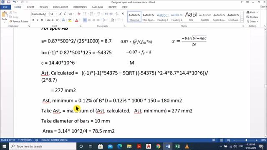The width and height of the screenshot is (267, 150).
Task: Toggle Show/Hide paragraph marks
Action: [x=123, y=14]
